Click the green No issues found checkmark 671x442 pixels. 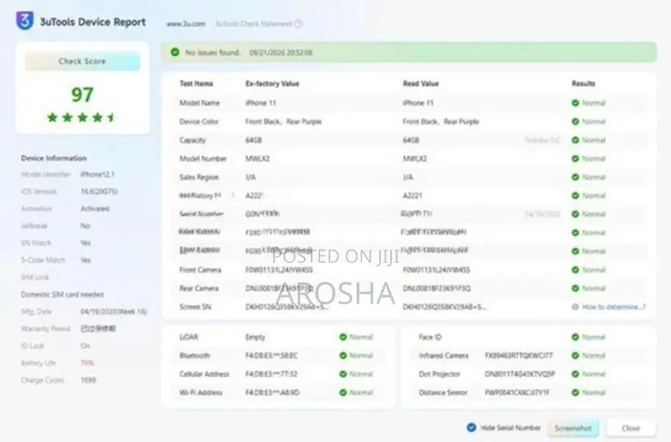(175, 52)
